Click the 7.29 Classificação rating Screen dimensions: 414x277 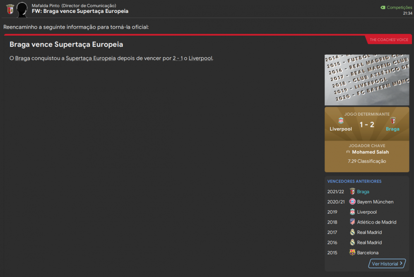(x=367, y=161)
